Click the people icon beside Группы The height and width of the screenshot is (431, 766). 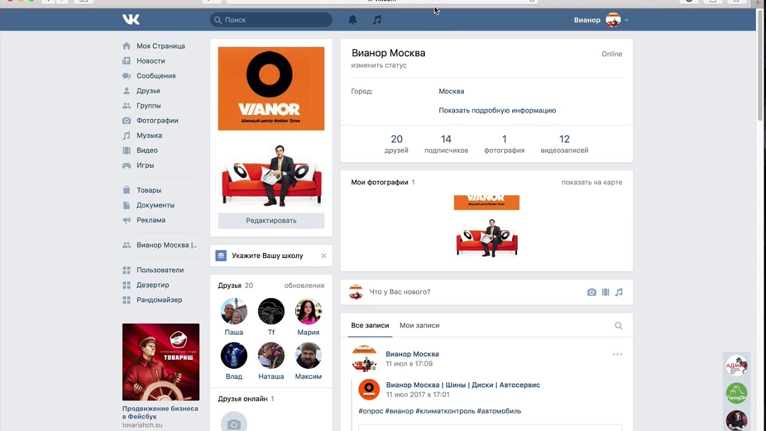coord(126,106)
